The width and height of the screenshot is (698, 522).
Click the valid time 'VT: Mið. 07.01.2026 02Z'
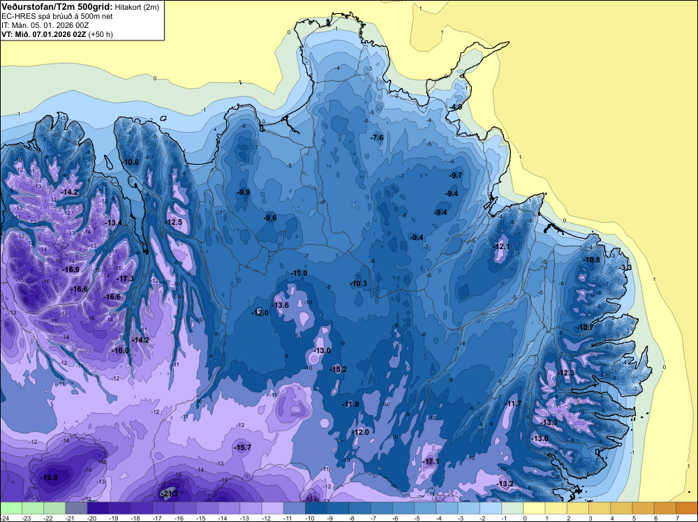coord(43,34)
